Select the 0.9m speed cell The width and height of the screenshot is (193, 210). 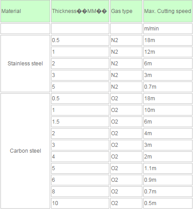[x=168, y=180]
